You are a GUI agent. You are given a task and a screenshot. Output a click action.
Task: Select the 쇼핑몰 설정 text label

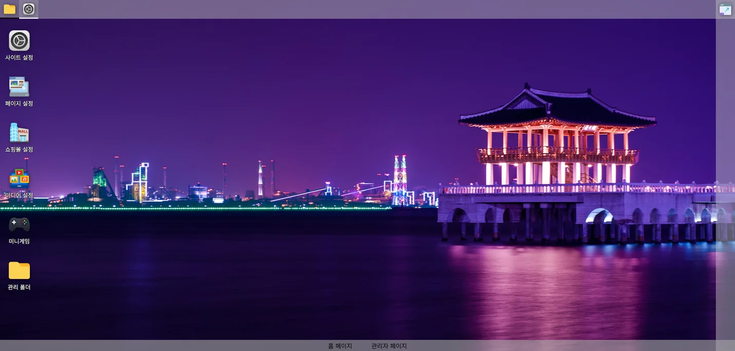coord(19,150)
